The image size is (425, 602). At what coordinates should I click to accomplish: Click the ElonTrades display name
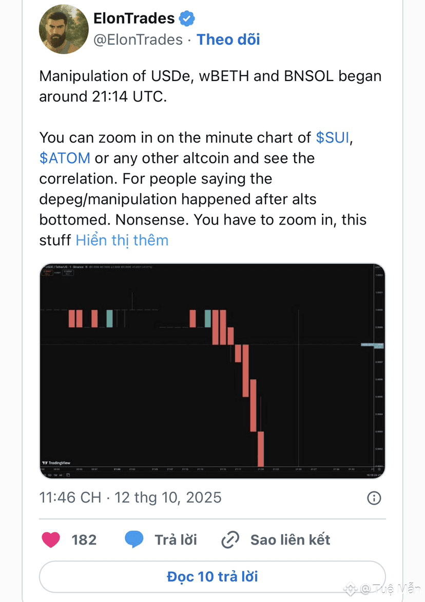[x=134, y=19]
